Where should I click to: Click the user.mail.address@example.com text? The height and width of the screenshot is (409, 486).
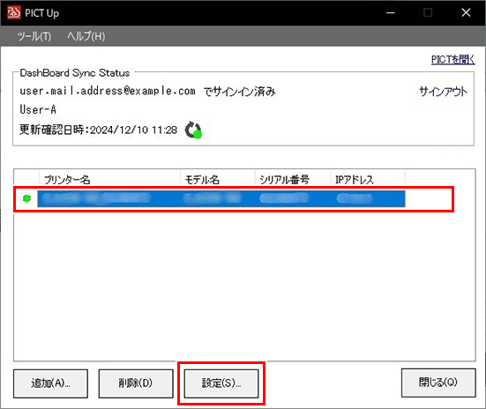coord(108,91)
